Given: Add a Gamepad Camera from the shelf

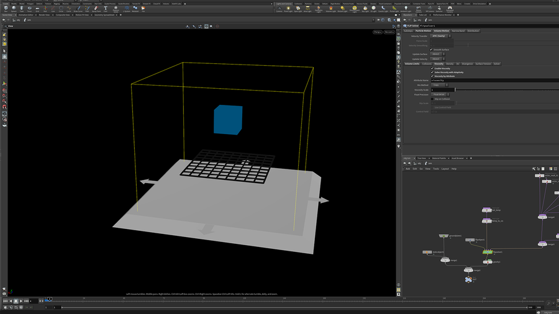Looking at the screenshot, I should point(450,9).
